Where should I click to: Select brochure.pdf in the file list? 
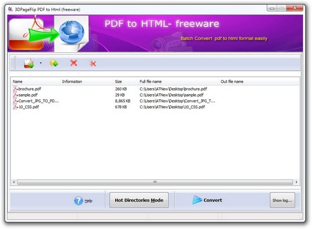click(x=30, y=89)
